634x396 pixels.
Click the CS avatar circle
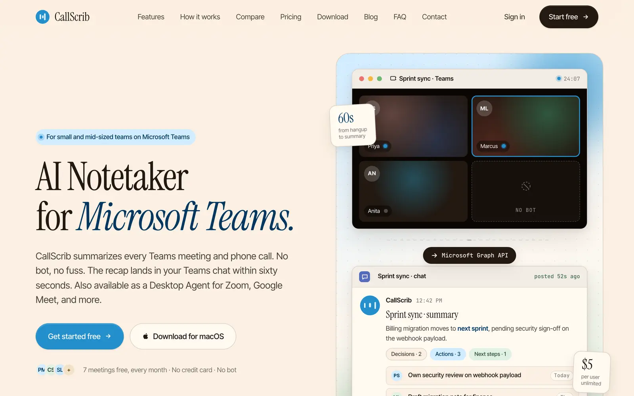coord(51,370)
